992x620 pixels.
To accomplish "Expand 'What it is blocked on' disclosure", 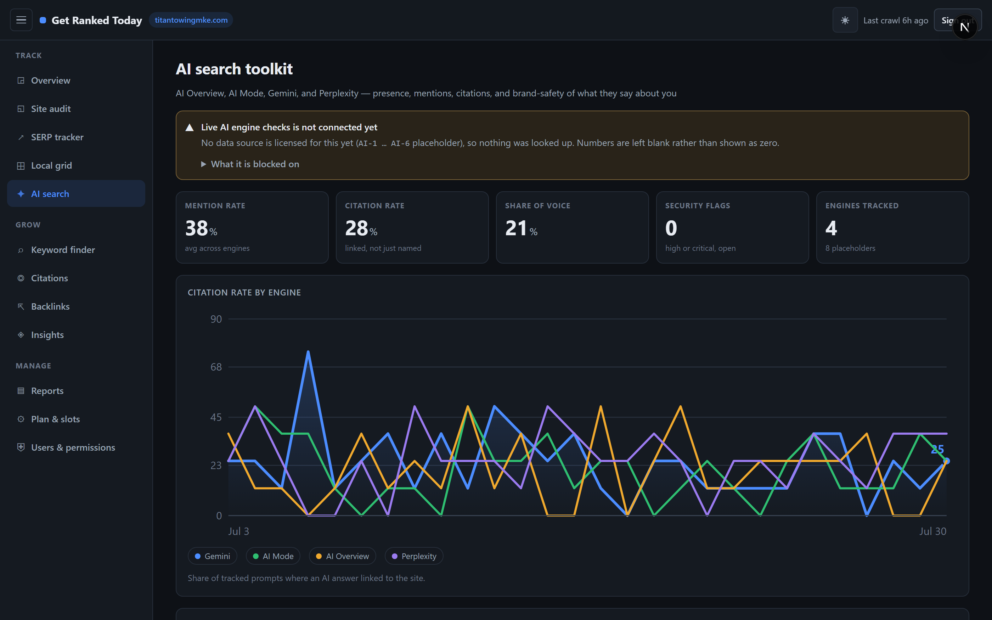I will coord(250,164).
